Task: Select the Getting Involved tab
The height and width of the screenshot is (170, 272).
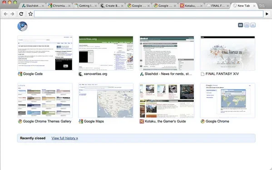Action: pyautogui.click(x=85, y=6)
